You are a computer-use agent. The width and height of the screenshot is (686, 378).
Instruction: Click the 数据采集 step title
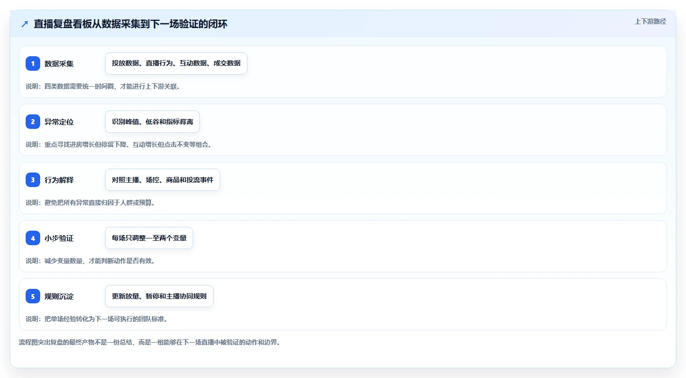point(59,63)
